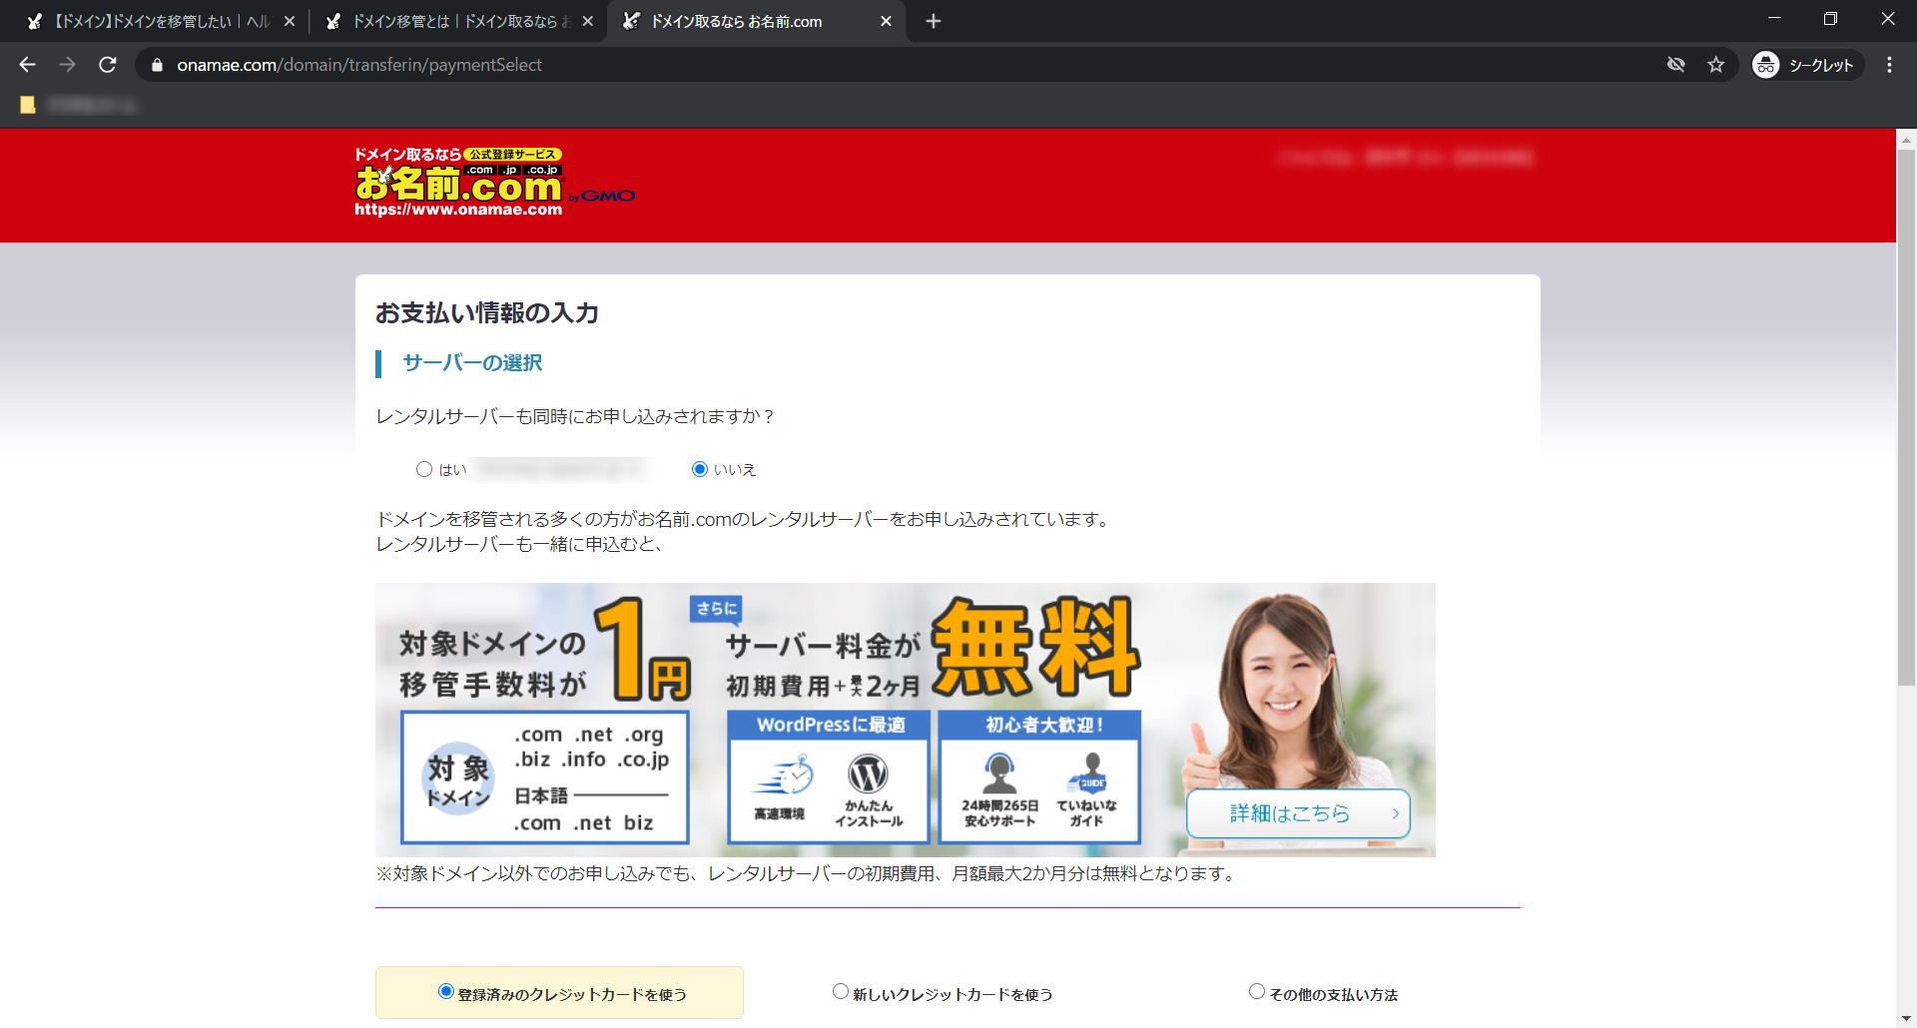
Task: Bookmark this page with the star icon
Action: click(x=1715, y=65)
